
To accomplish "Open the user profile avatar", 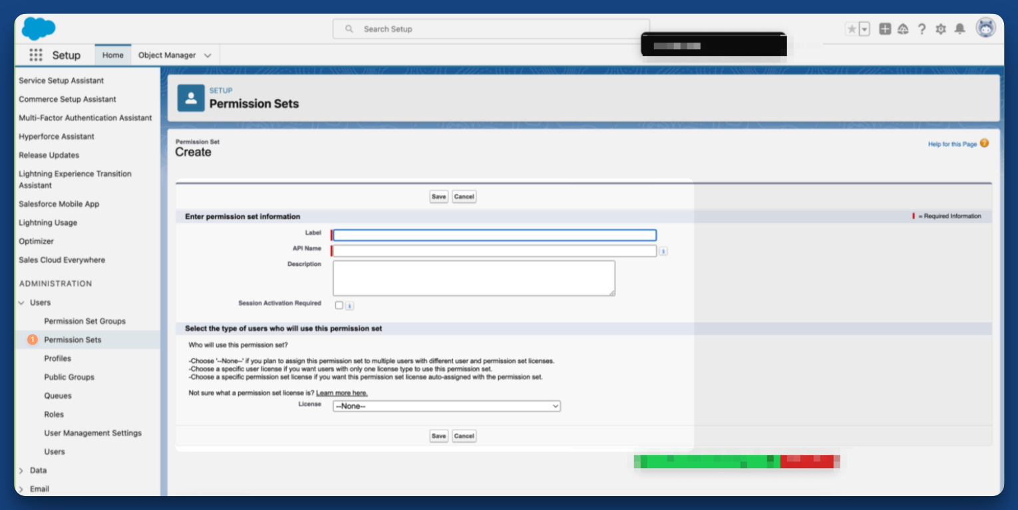I will [x=985, y=28].
